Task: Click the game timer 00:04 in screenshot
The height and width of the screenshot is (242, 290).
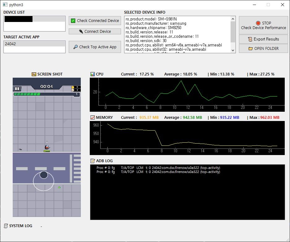Action: tap(47, 87)
